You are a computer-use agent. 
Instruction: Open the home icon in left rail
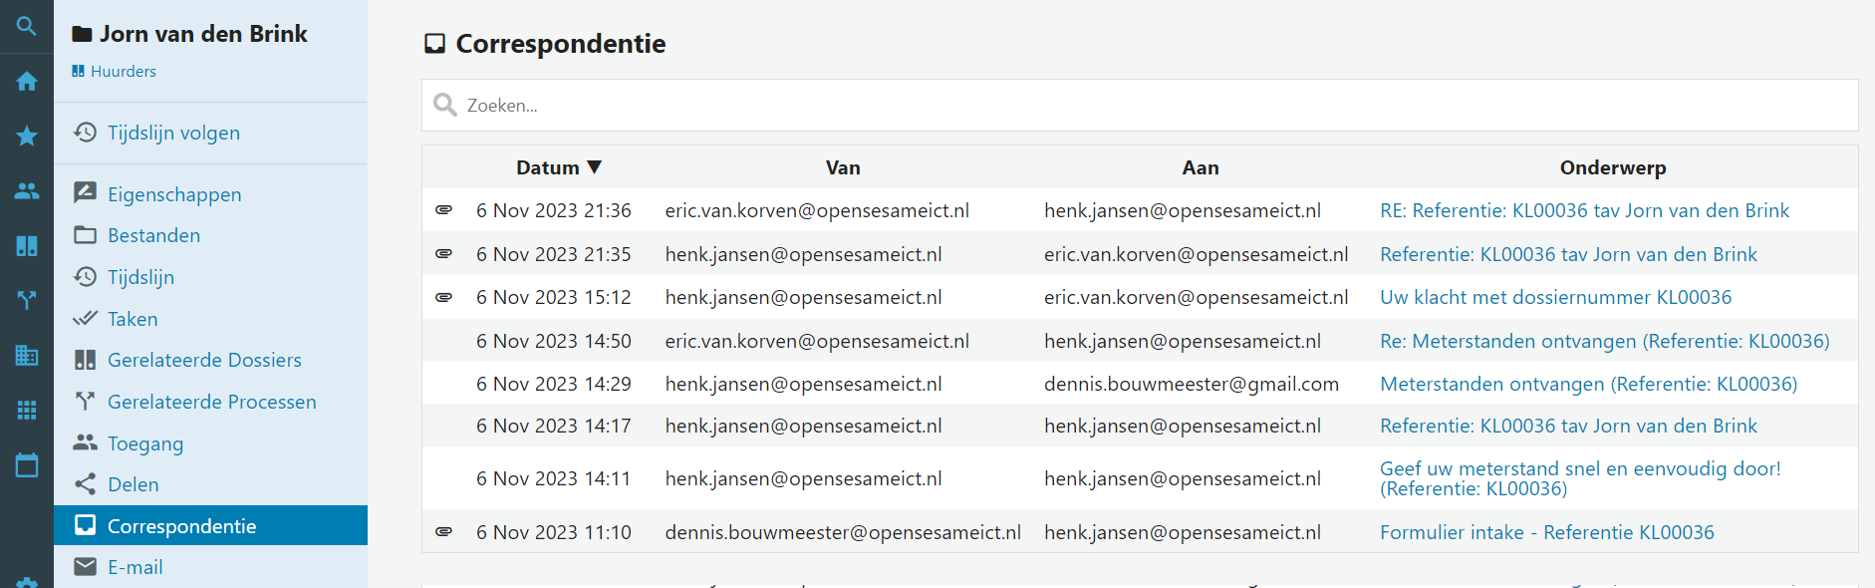point(27,82)
